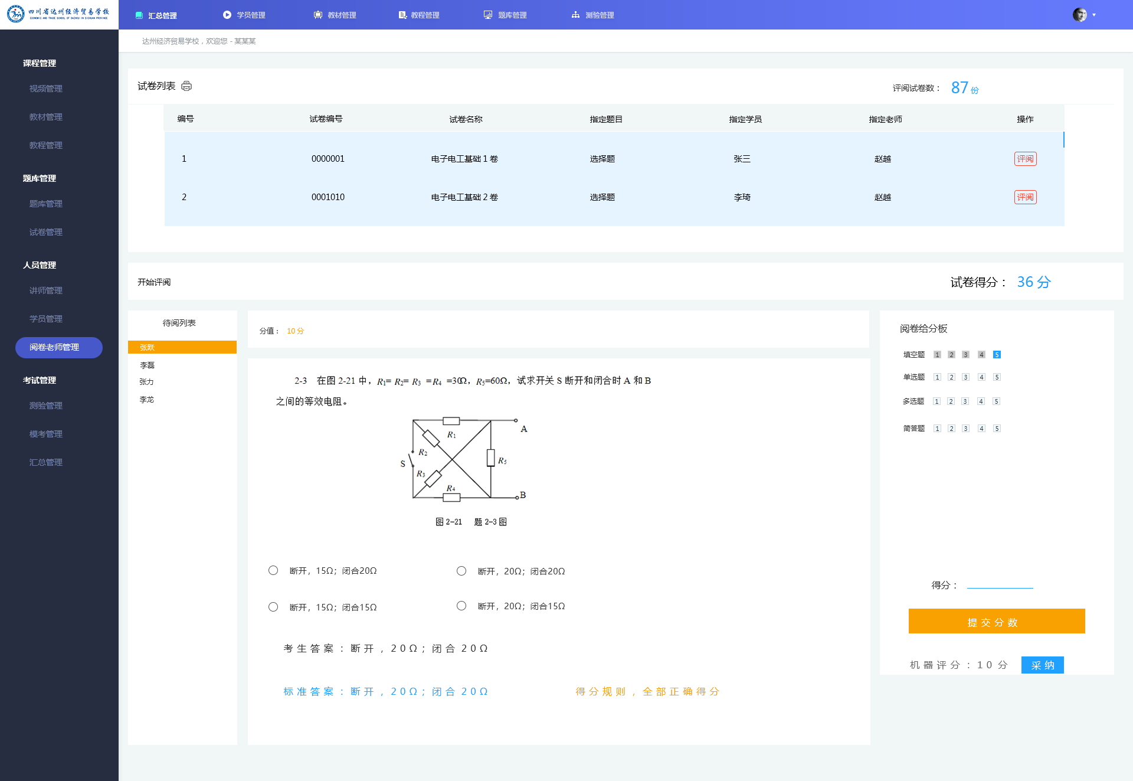The image size is (1133, 781).
Task: Open the user avatar in the top right
Action: [x=1080, y=15]
